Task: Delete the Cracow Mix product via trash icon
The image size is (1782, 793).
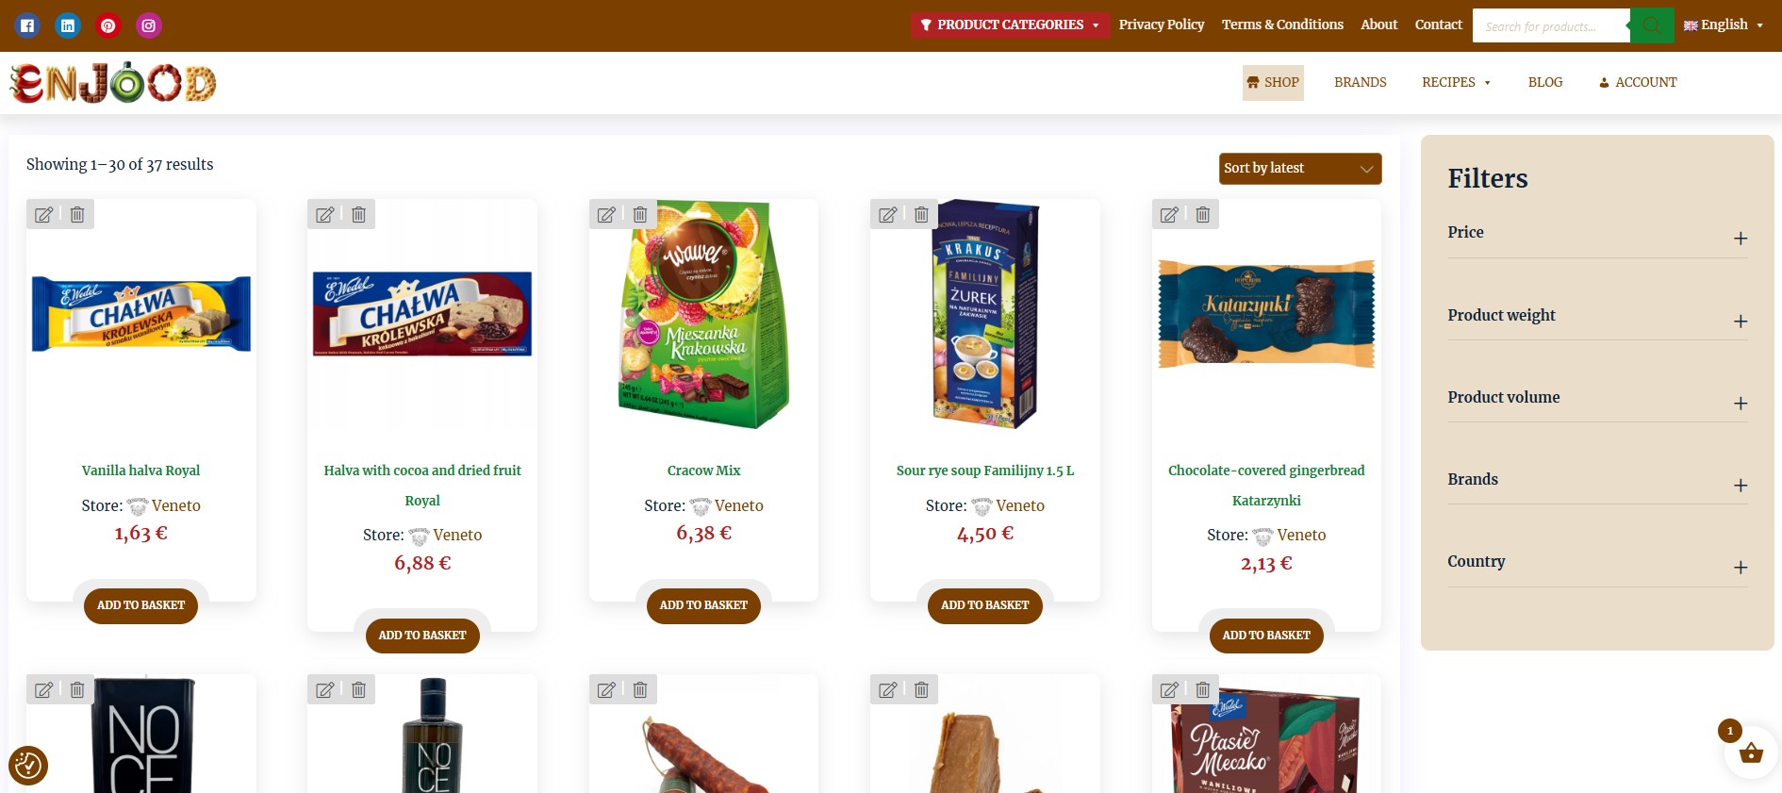Action: click(640, 215)
